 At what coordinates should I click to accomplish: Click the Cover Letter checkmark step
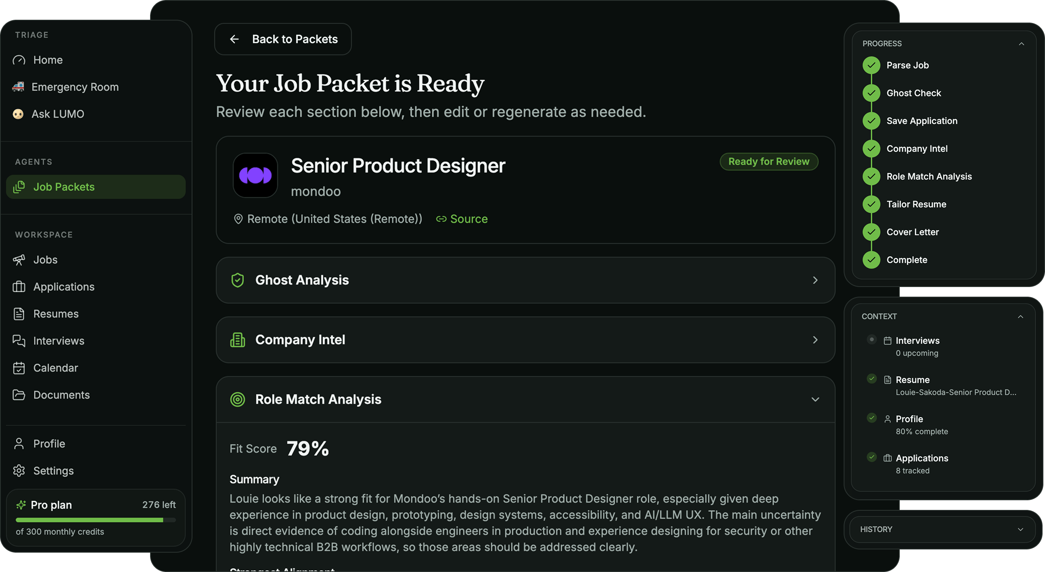(x=872, y=232)
